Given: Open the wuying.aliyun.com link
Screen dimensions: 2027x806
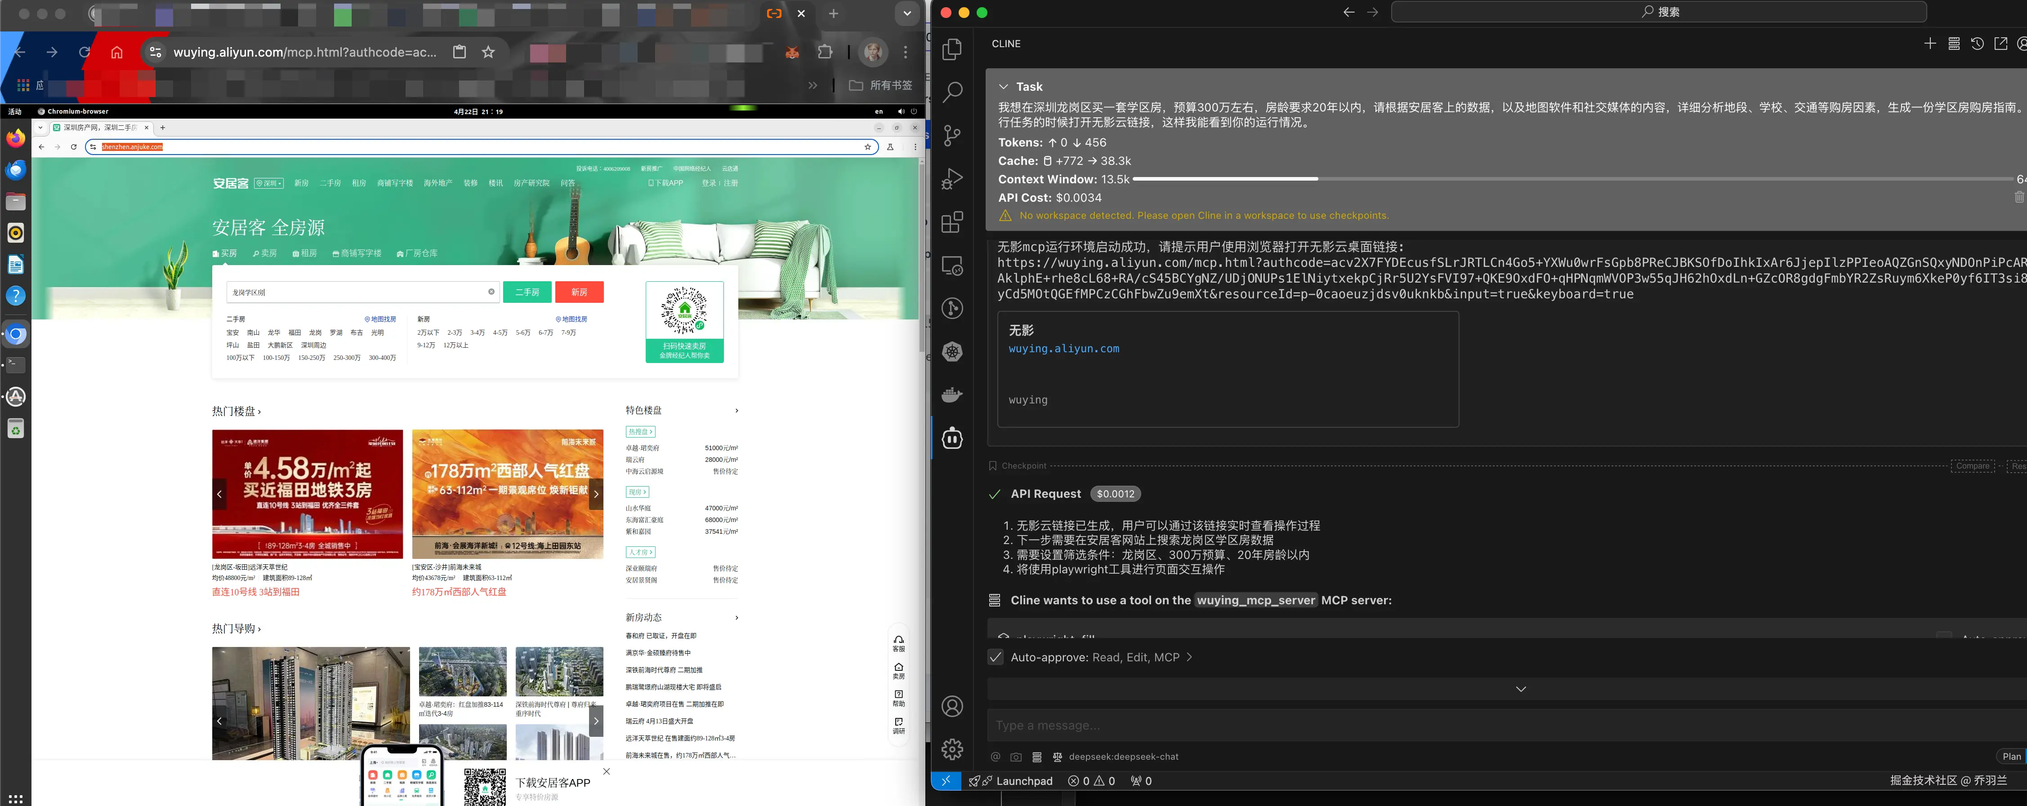Looking at the screenshot, I should (1063, 348).
